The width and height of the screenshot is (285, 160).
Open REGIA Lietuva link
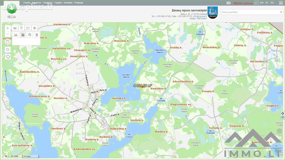click(x=243, y=3)
